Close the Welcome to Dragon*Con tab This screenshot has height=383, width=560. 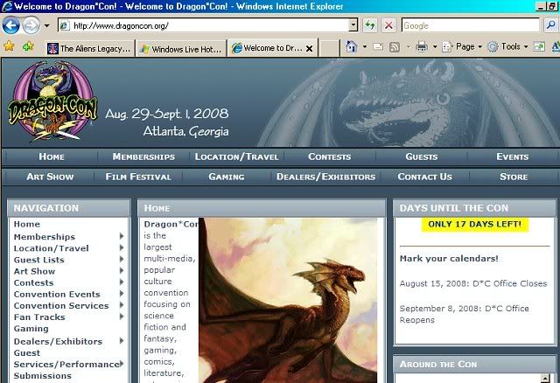click(310, 48)
